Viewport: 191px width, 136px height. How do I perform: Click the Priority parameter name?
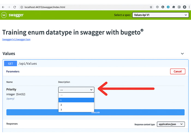pyautogui.click(x=11, y=89)
